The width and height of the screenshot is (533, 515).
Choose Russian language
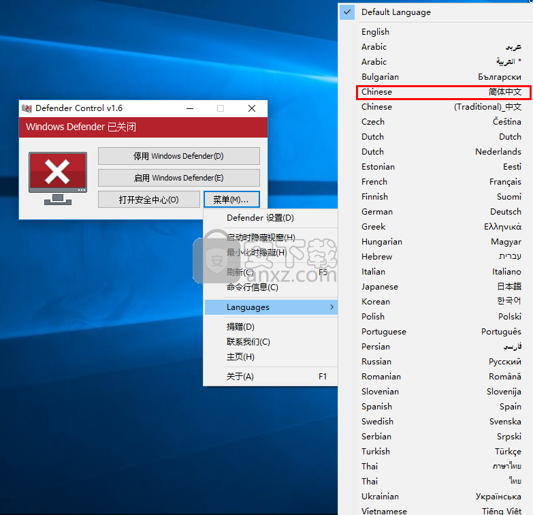pos(436,362)
